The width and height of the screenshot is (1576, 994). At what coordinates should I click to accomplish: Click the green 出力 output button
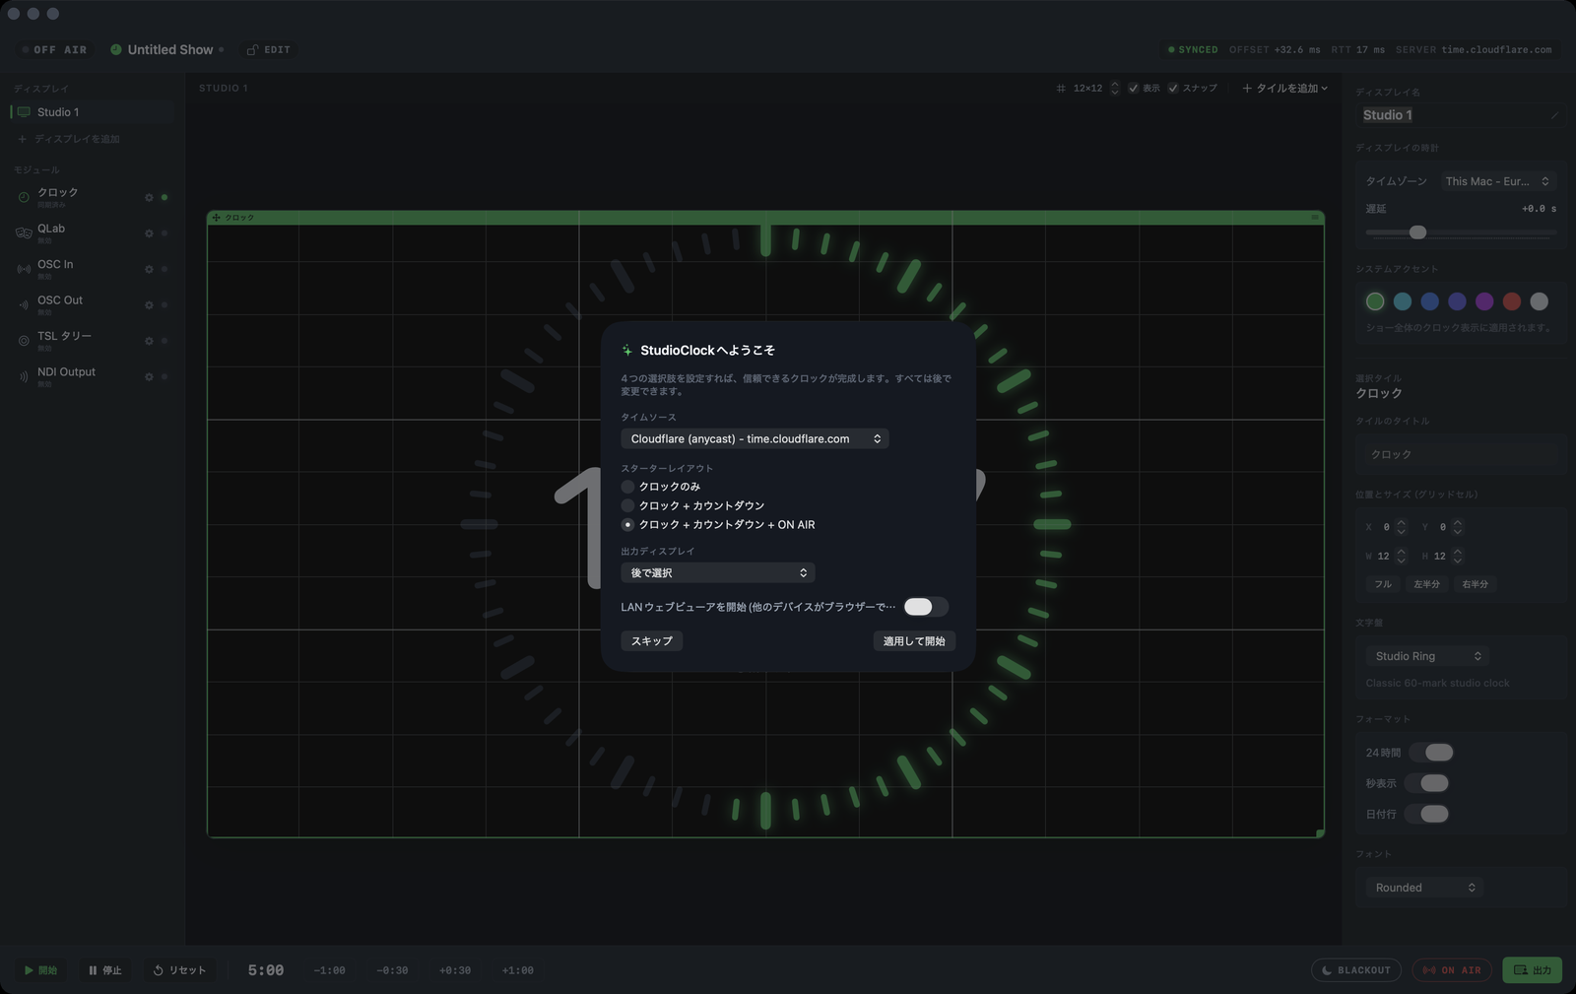click(1532, 970)
